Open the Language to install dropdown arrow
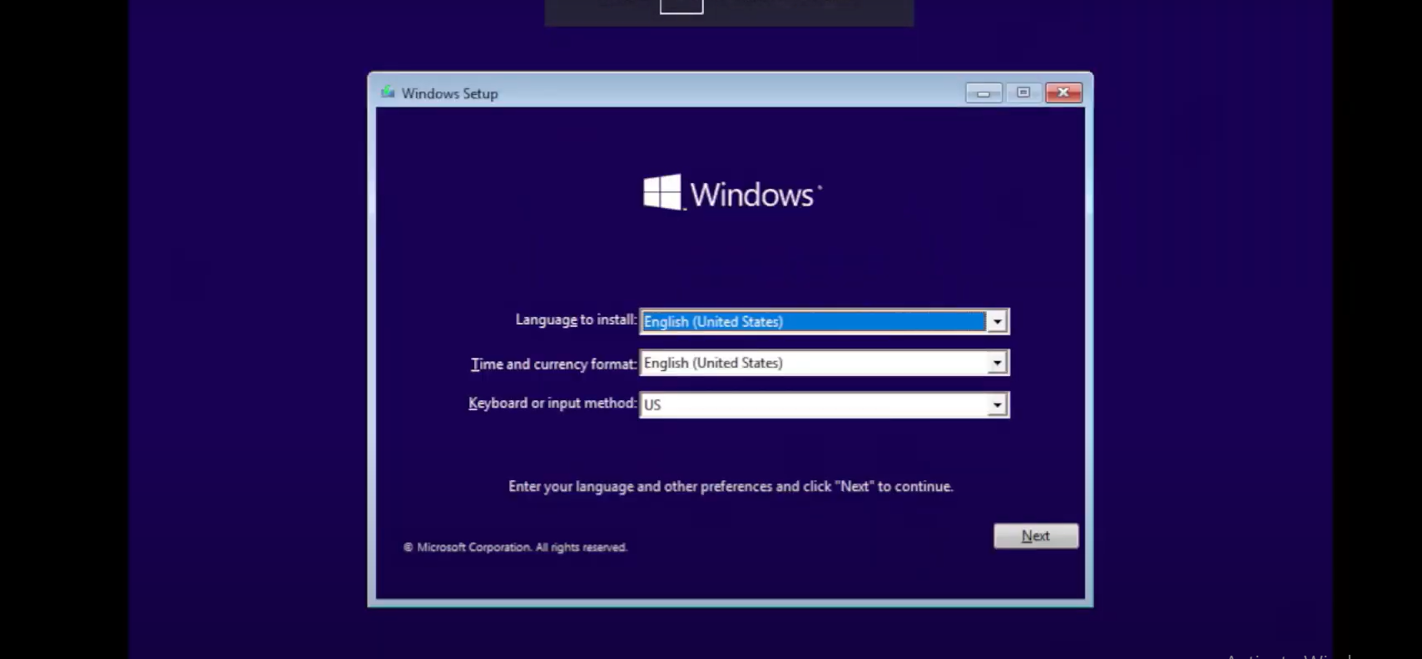Screen dimensions: 1422x659 click(997, 322)
